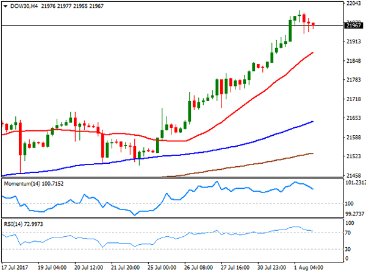Click the 21653 price axis label
The image size is (366, 274).
354,118
